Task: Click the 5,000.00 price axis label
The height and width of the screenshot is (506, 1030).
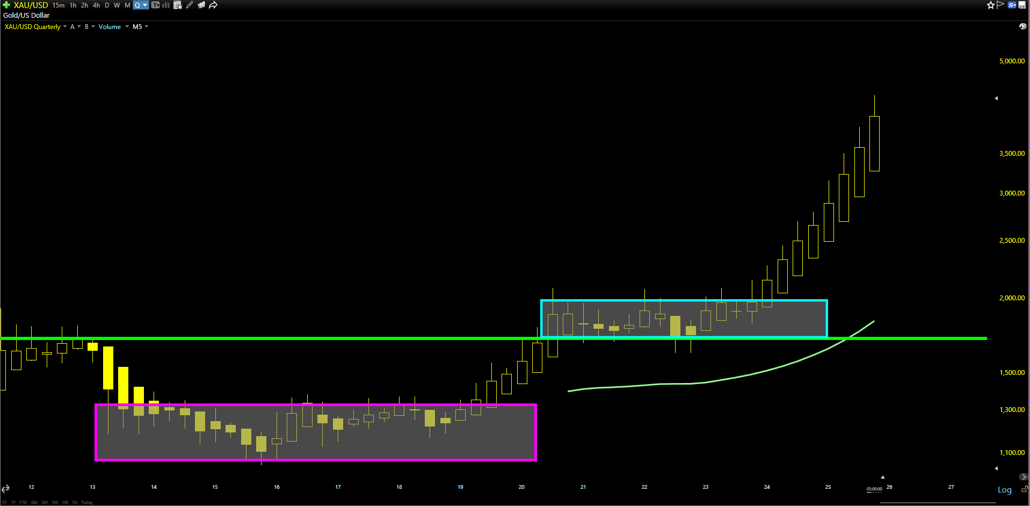Action: point(1012,61)
